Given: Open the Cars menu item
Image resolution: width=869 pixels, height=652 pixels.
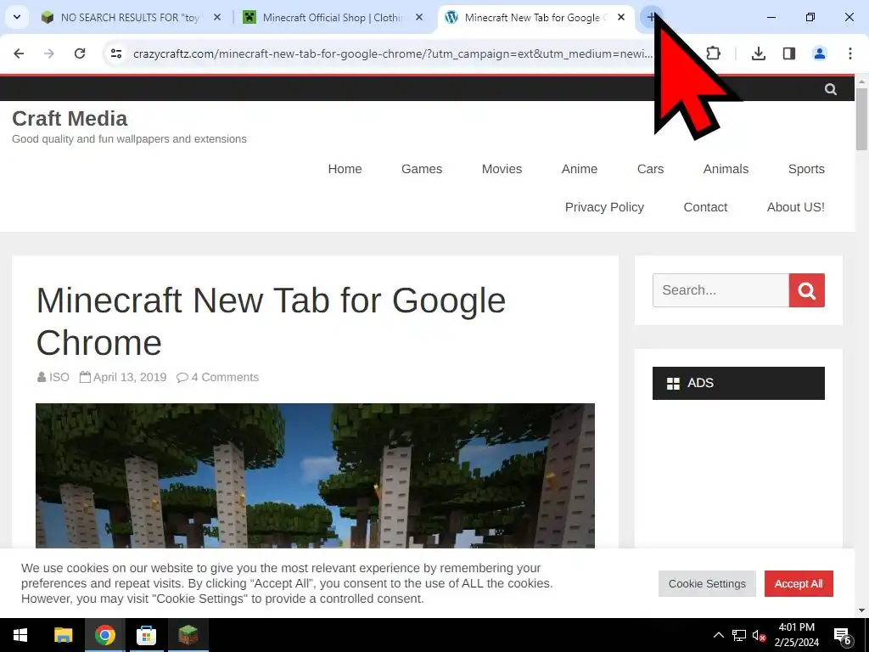Looking at the screenshot, I should tap(650, 169).
